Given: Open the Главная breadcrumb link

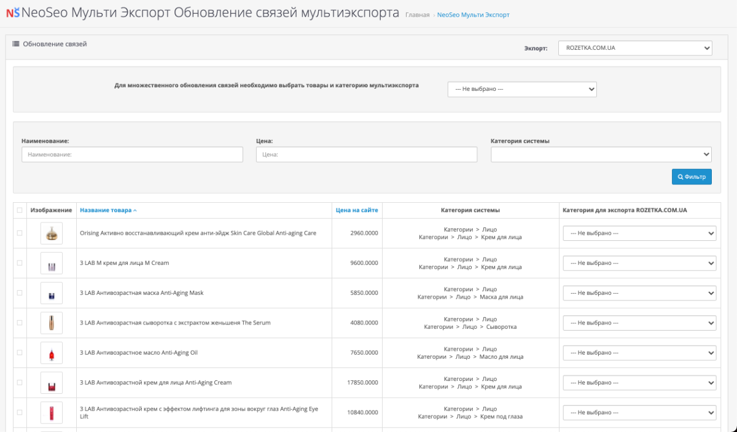Looking at the screenshot, I should [x=418, y=15].
